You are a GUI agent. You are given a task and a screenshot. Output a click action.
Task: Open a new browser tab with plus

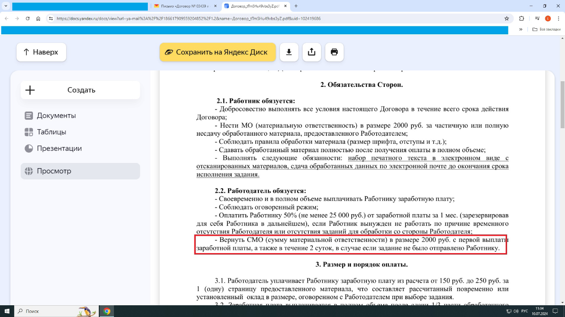[296, 6]
